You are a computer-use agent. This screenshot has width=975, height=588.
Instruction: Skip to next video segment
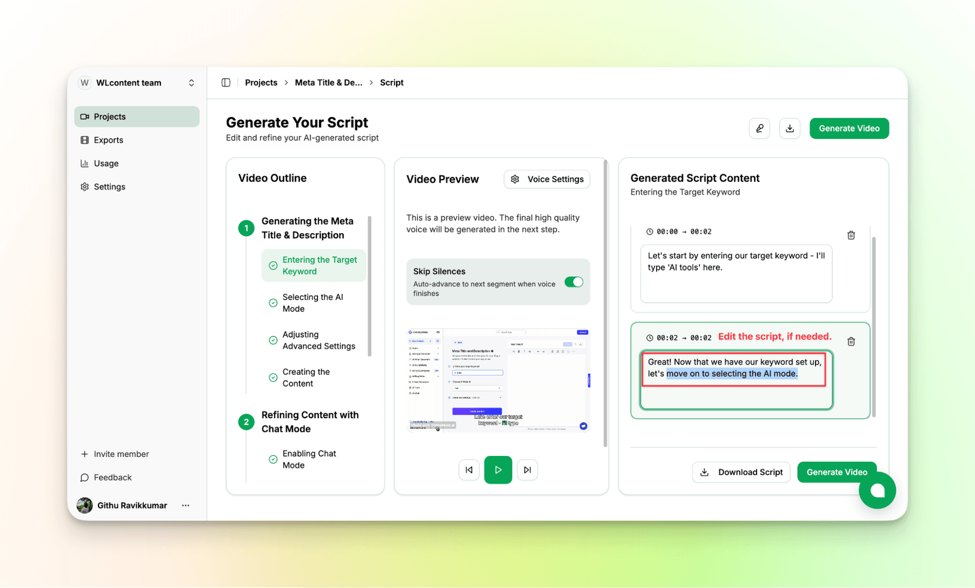(527, 470)
